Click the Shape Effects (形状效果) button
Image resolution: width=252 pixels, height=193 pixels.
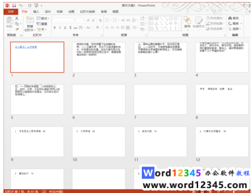pos(215,29)
